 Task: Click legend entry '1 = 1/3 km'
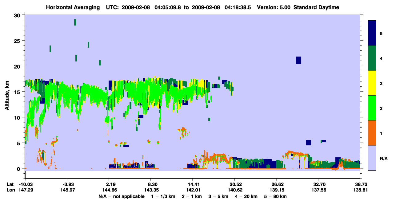pyautogui.click(x=163, y=196)
